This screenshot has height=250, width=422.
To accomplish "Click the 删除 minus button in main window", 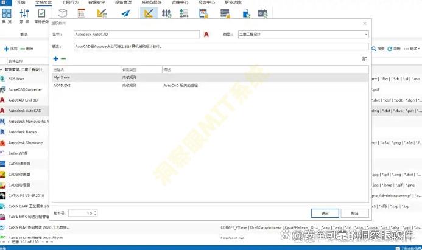I will pos(27,49).
